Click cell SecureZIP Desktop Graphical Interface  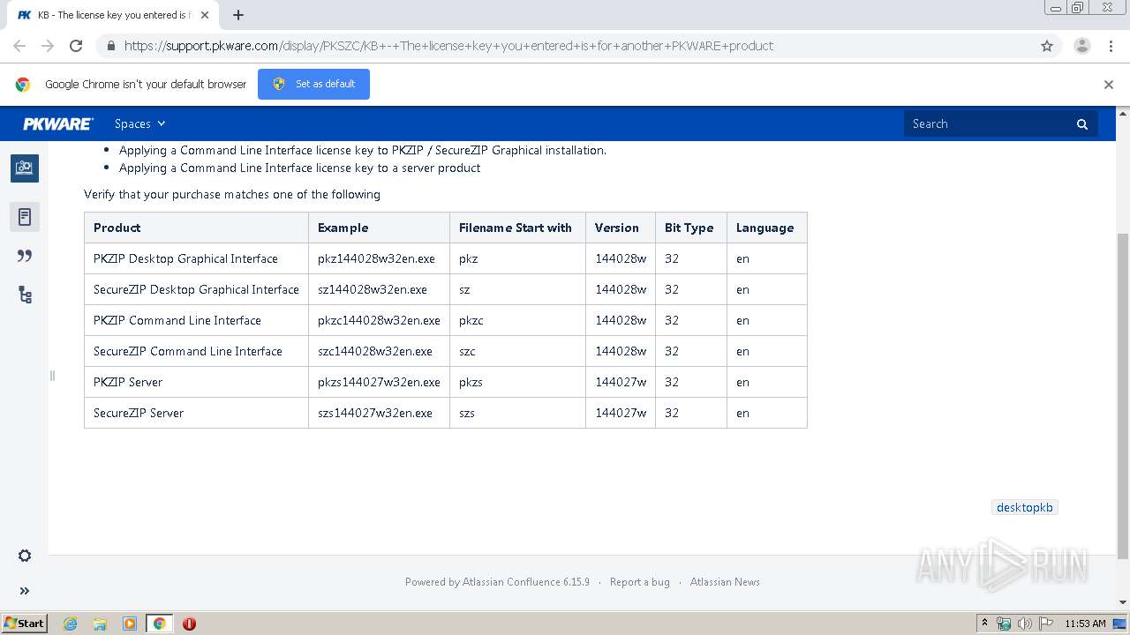(x=196, y=289)
